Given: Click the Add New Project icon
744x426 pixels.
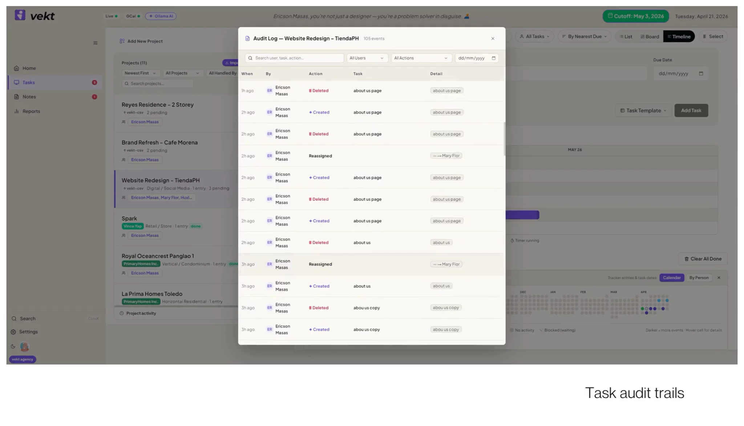Looking at the screenshot, I should click(122, 41).
